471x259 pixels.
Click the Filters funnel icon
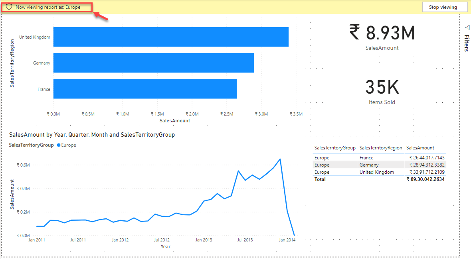click(x=466, y=27)
